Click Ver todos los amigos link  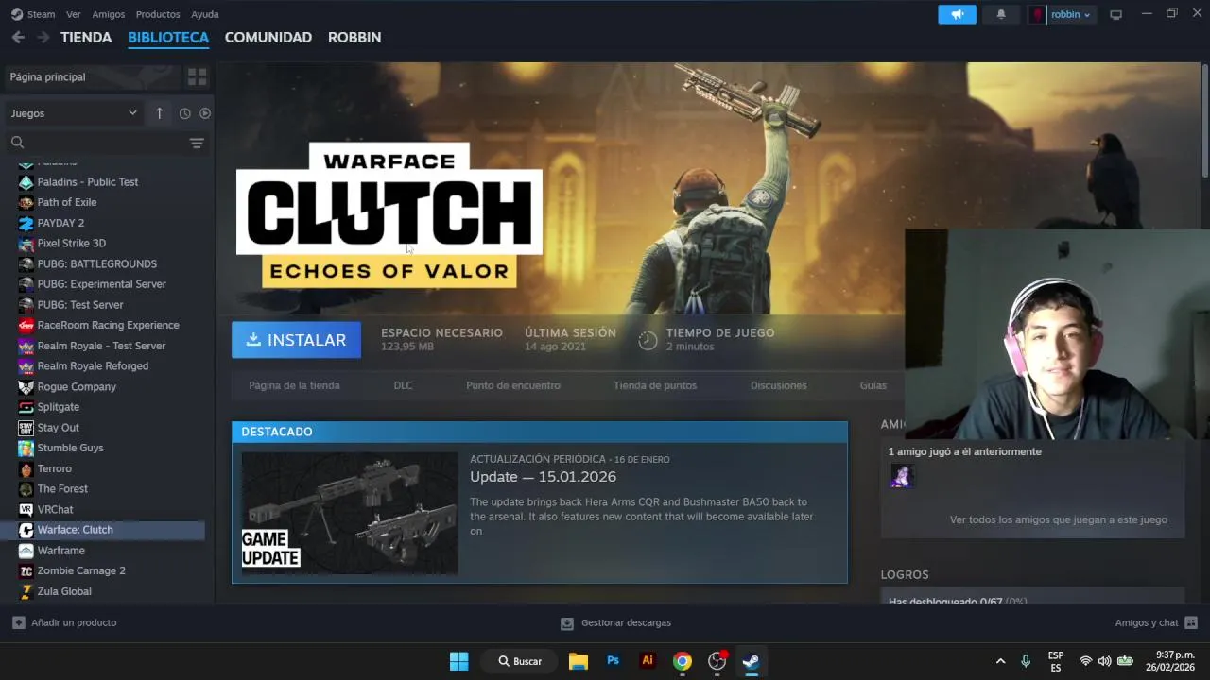[1058, 519]
